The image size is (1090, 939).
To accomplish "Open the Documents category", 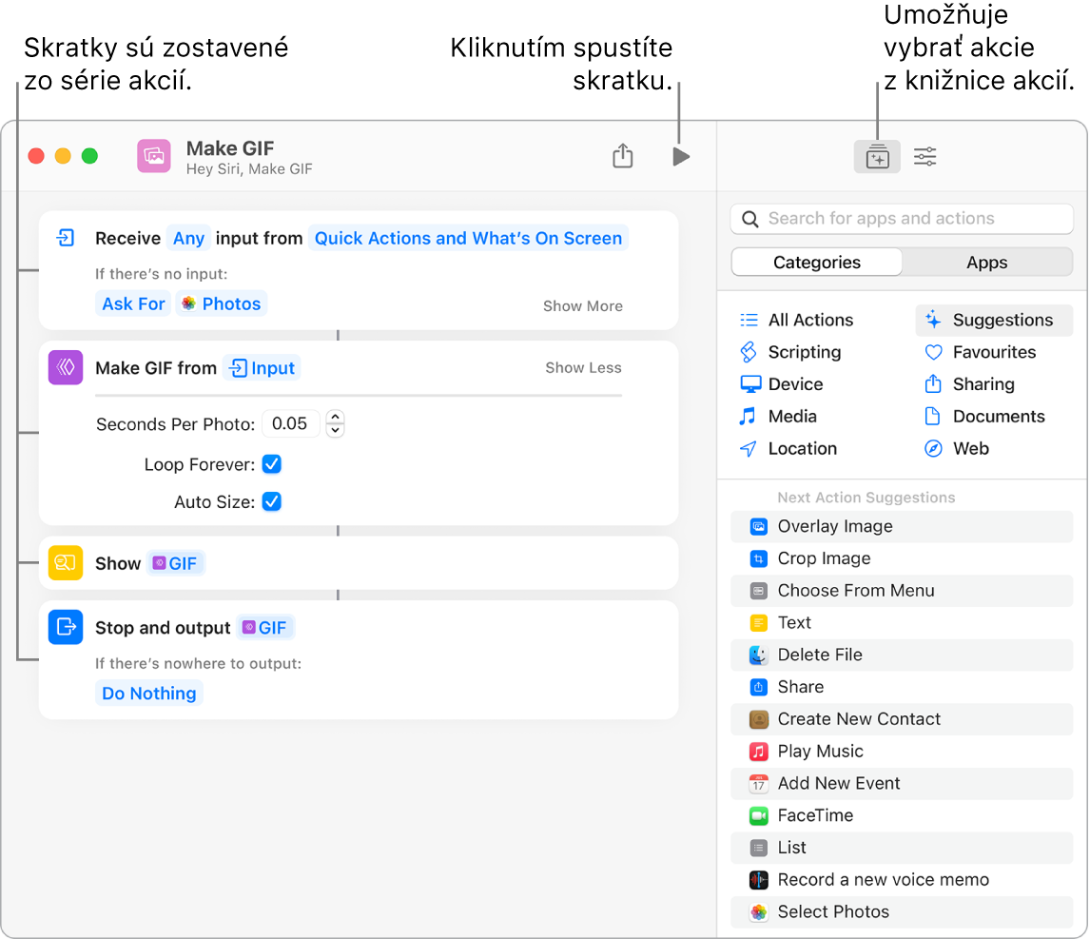I will (x=984, y=416).
